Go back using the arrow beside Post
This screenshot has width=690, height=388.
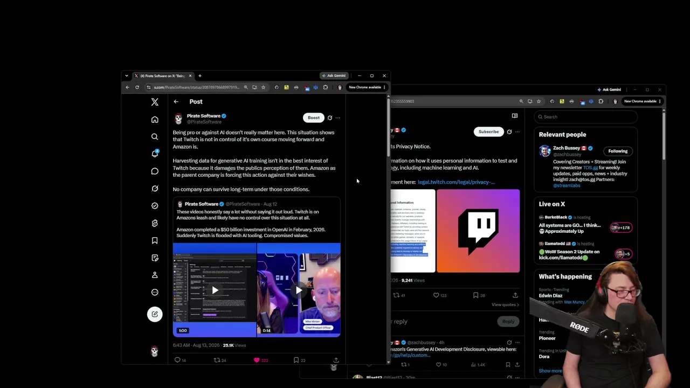176,101
